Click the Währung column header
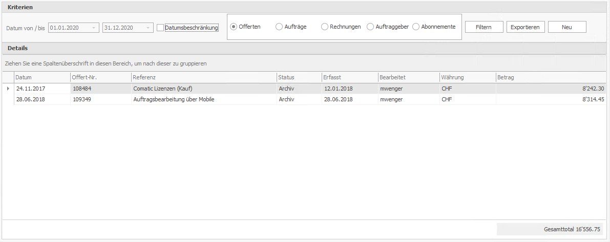This screenshot has width=610, height=242. click(467, 77)
